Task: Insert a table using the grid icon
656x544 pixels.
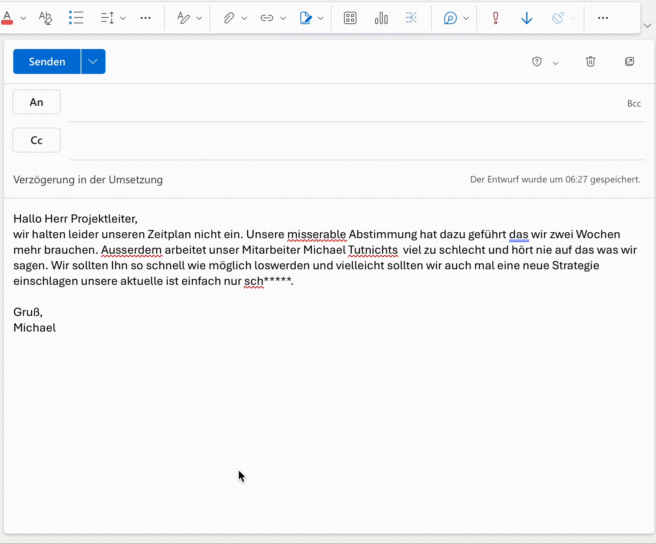Action: click(349, 18)
